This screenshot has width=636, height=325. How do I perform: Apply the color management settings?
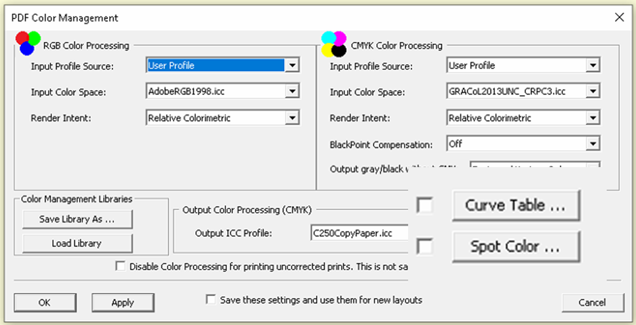click(x=122, y=302)
